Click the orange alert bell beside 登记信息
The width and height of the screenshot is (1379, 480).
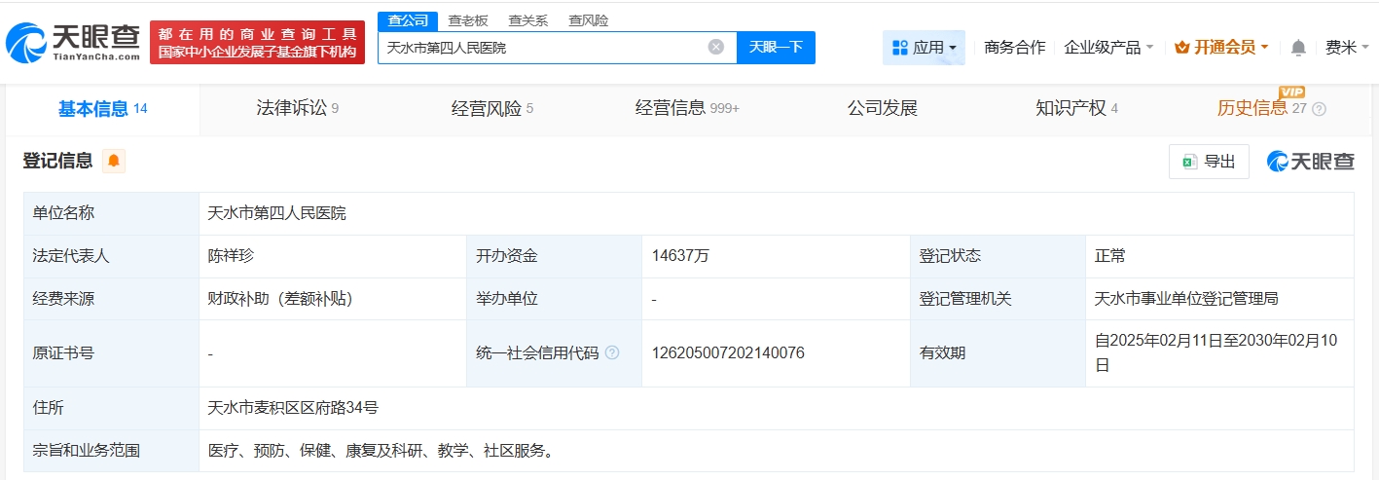click(114, 162)
